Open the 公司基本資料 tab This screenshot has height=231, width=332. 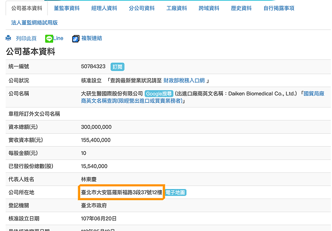27,8
